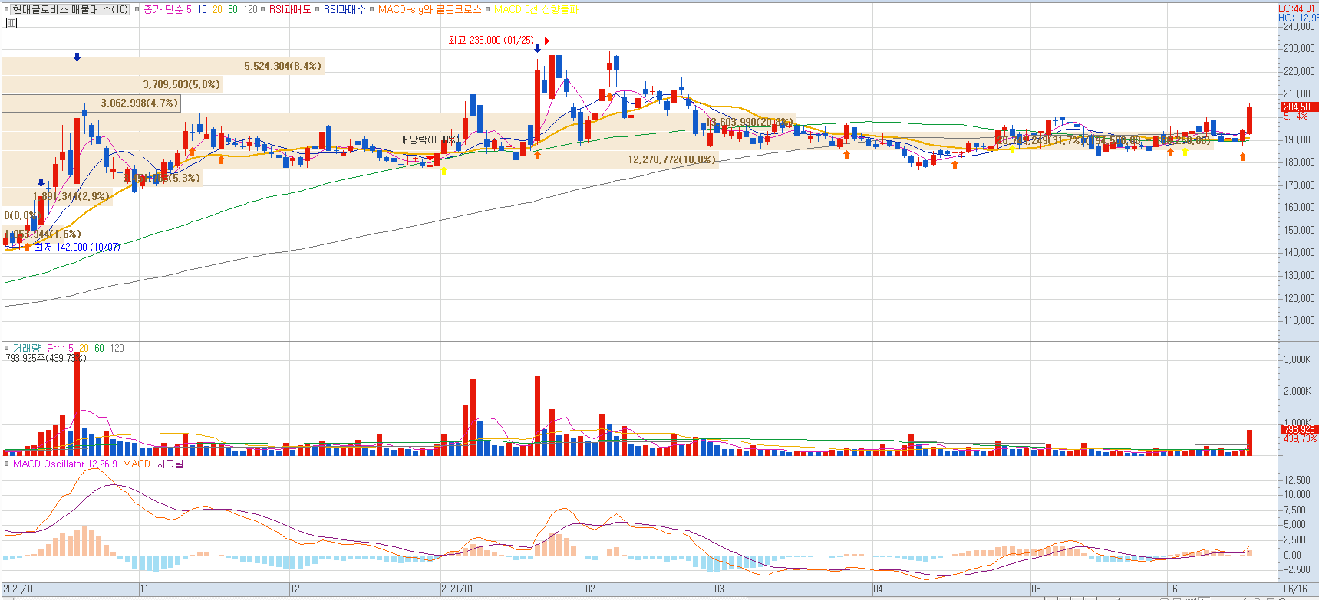Click the 793,925주(439.73%) volume readout
This screenshot has height=600, width=1319.
45,358
